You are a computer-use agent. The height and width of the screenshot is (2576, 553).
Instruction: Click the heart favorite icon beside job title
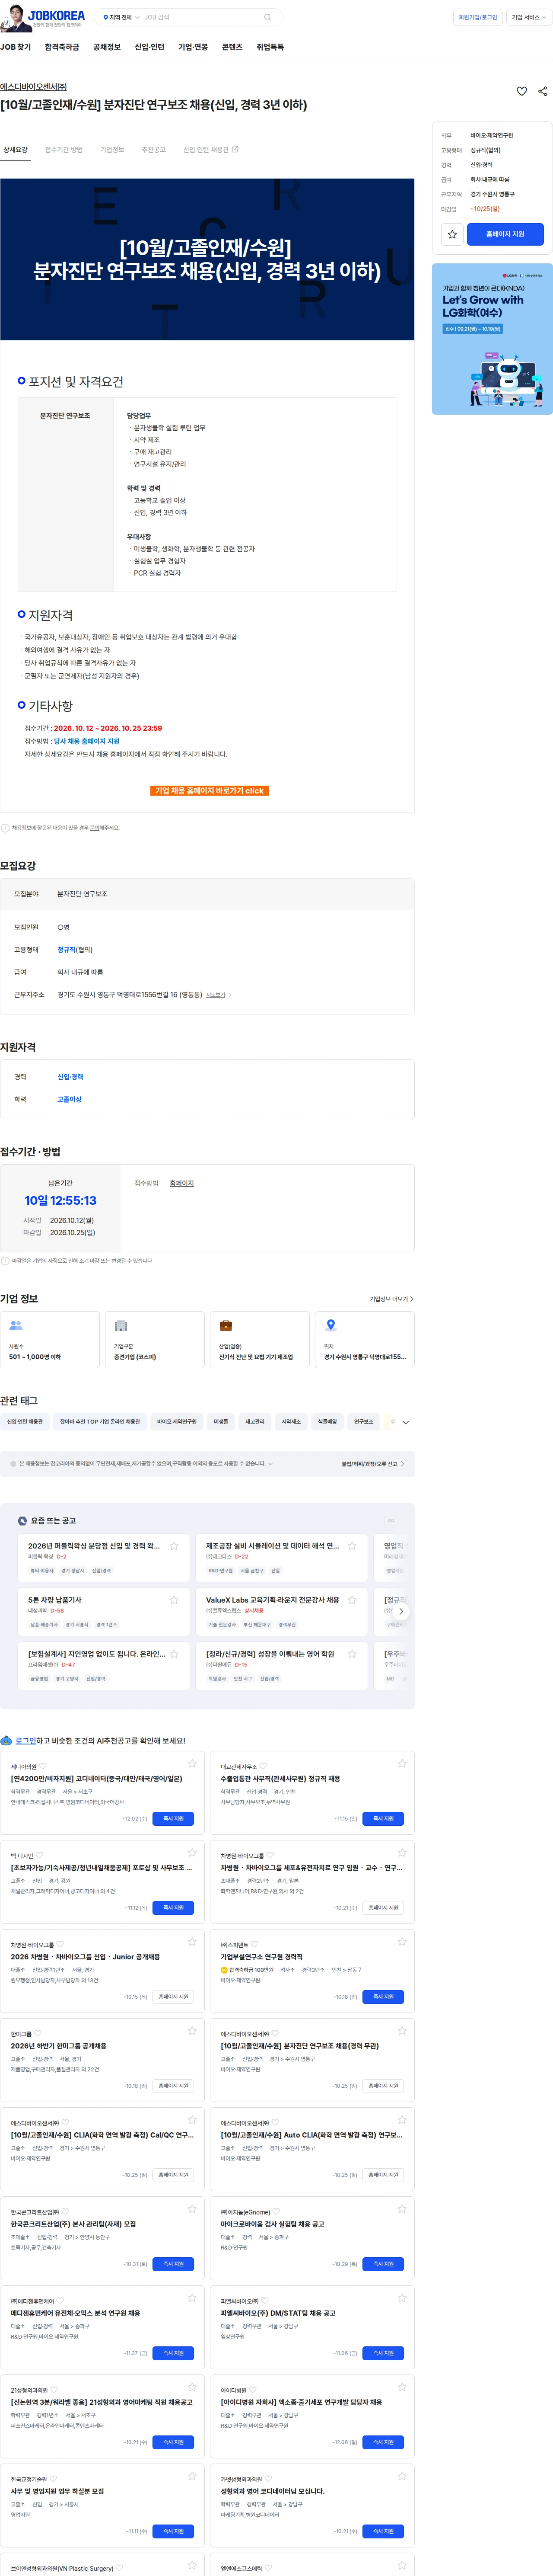pyautogui.click(x=522, y=91)
